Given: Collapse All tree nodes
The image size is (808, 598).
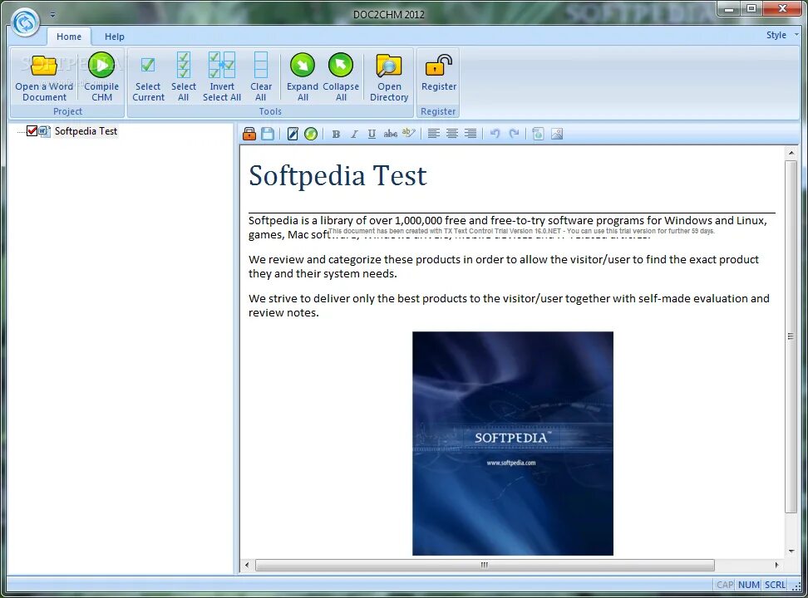Looking at the screenshot, I should [341, 78].
